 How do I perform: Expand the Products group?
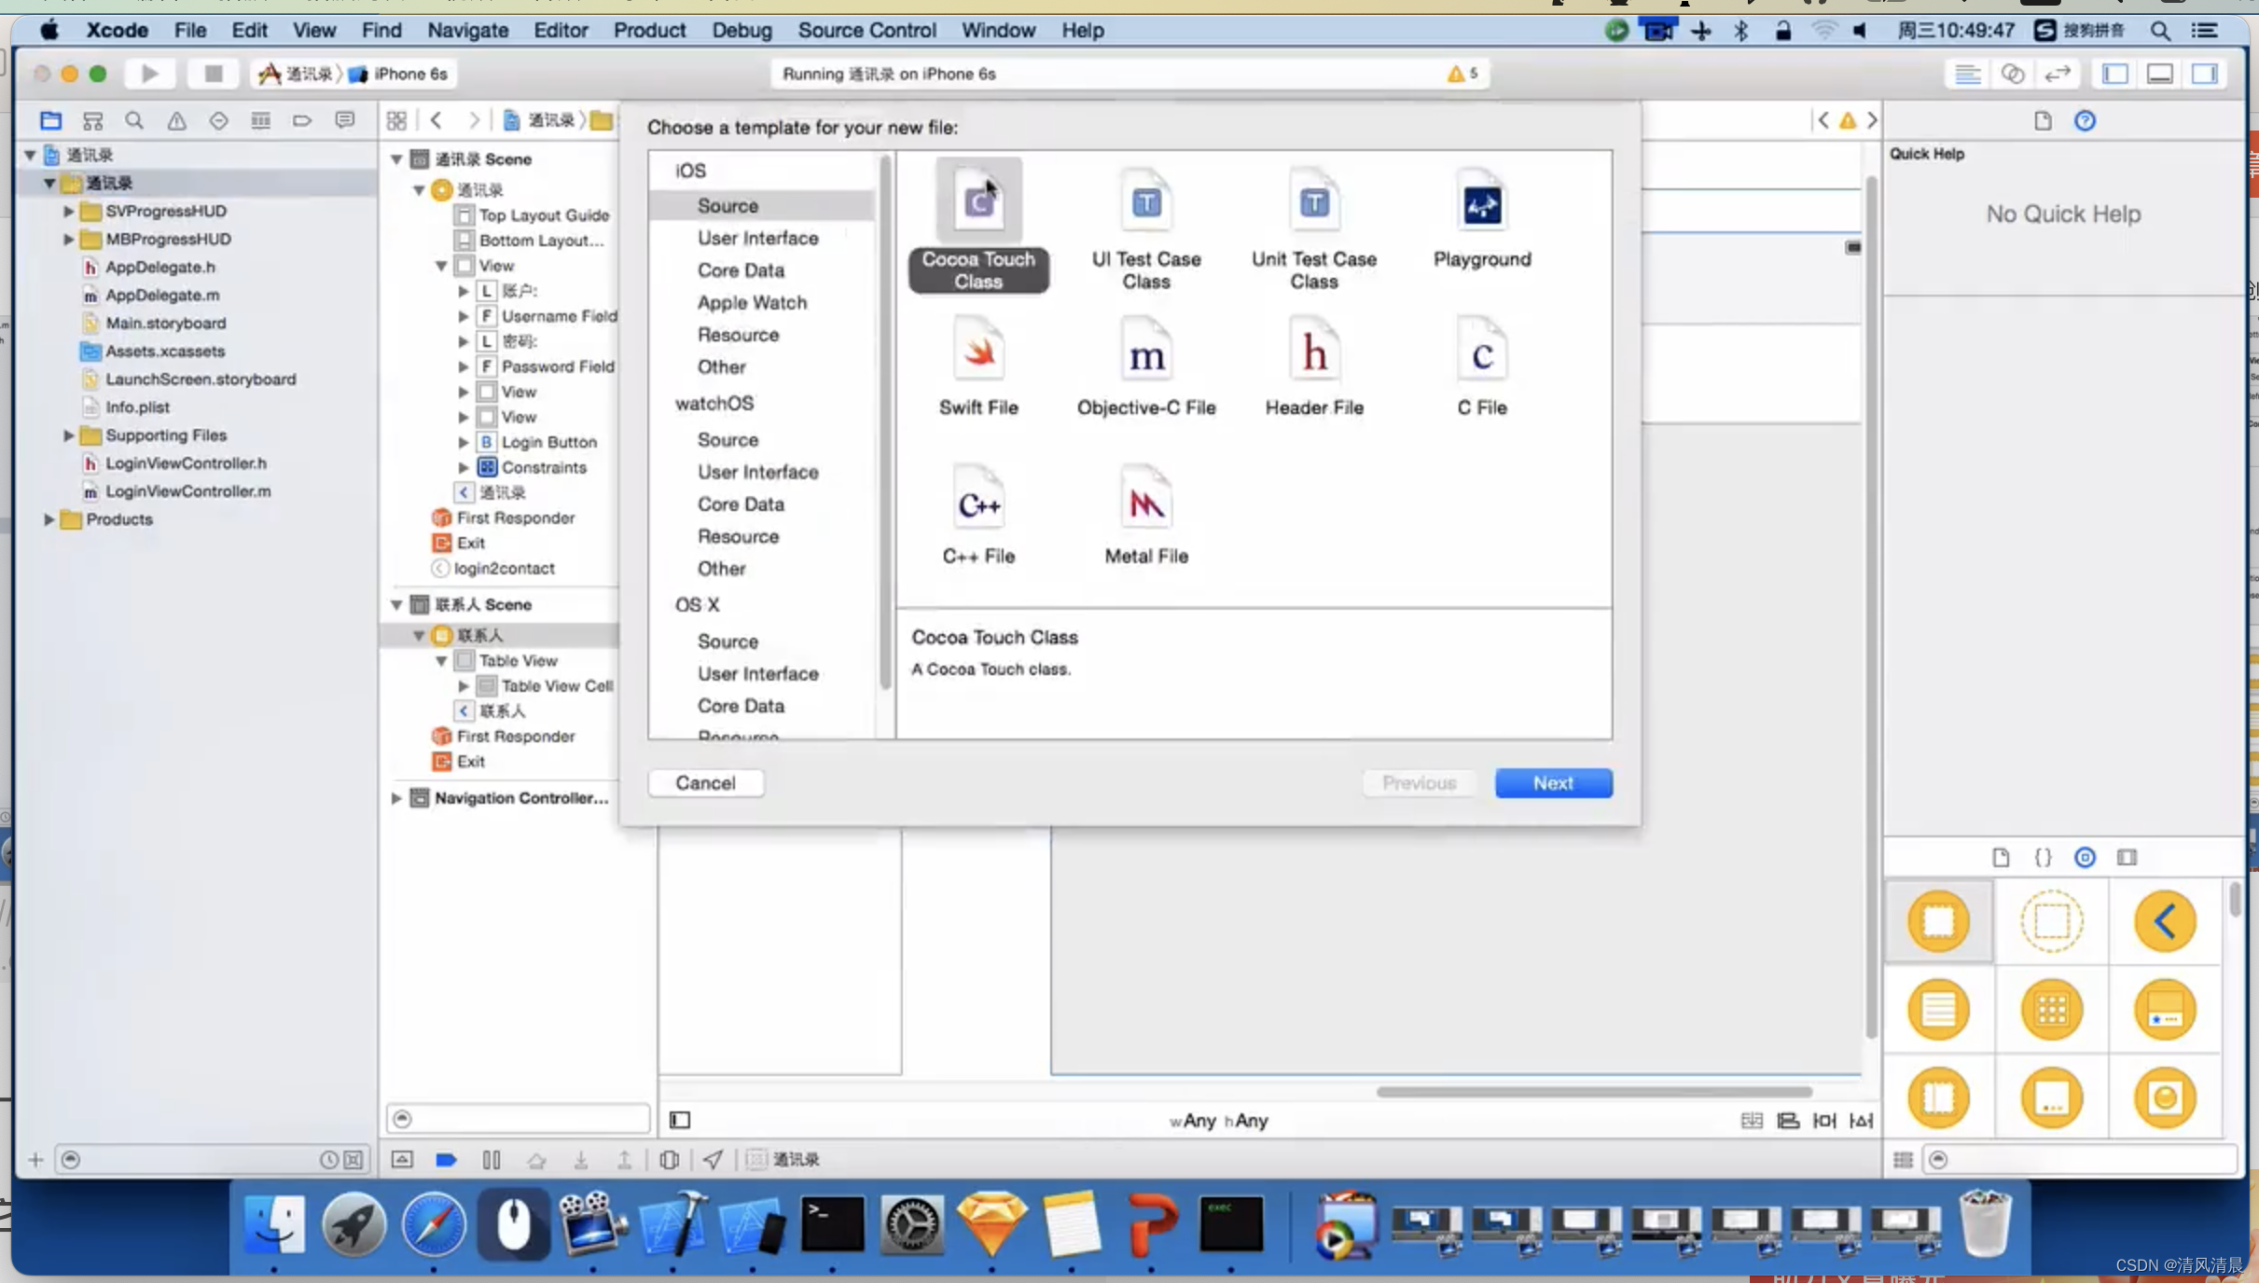(x=49, y=519)
